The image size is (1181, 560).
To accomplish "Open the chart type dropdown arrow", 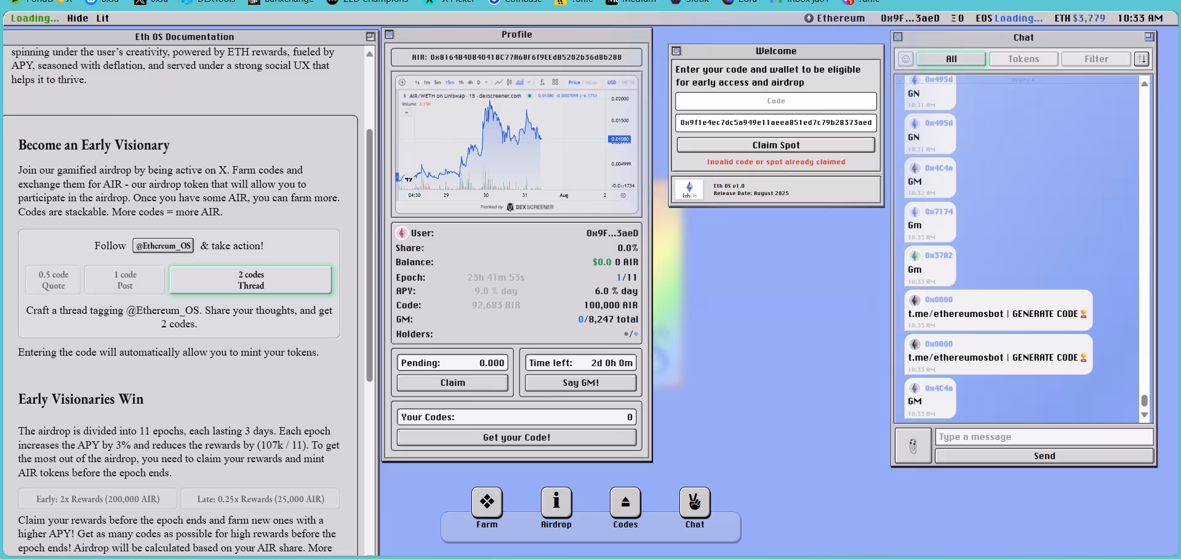I will [528, 82].
